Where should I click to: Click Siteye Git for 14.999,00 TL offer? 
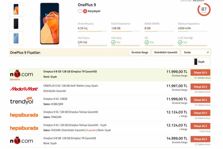tap(200, 139)
